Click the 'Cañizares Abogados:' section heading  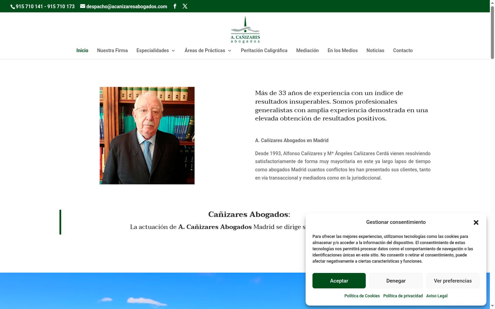249,215
